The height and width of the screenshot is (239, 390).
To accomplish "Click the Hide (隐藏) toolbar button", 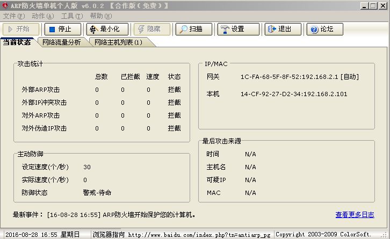I will coord(148,29).
